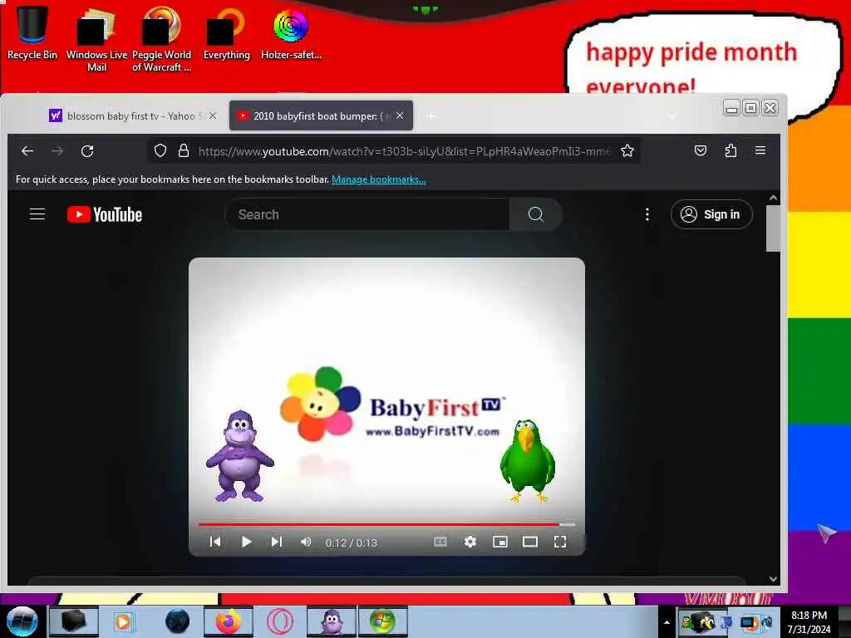Viewport: 851px width, 638px height.
Task: Switch to Firefox in the taskbar
Action: pos(229,621)
